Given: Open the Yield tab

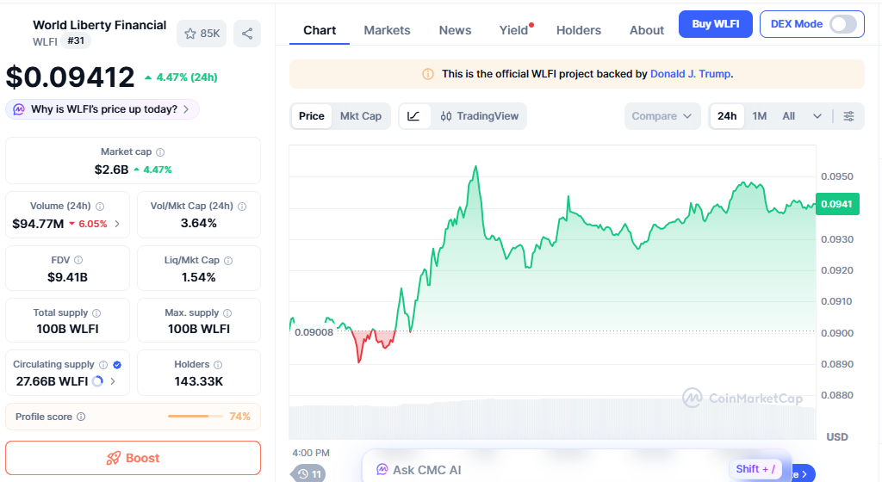Looking at the screenshot, I should pos(514,30).
